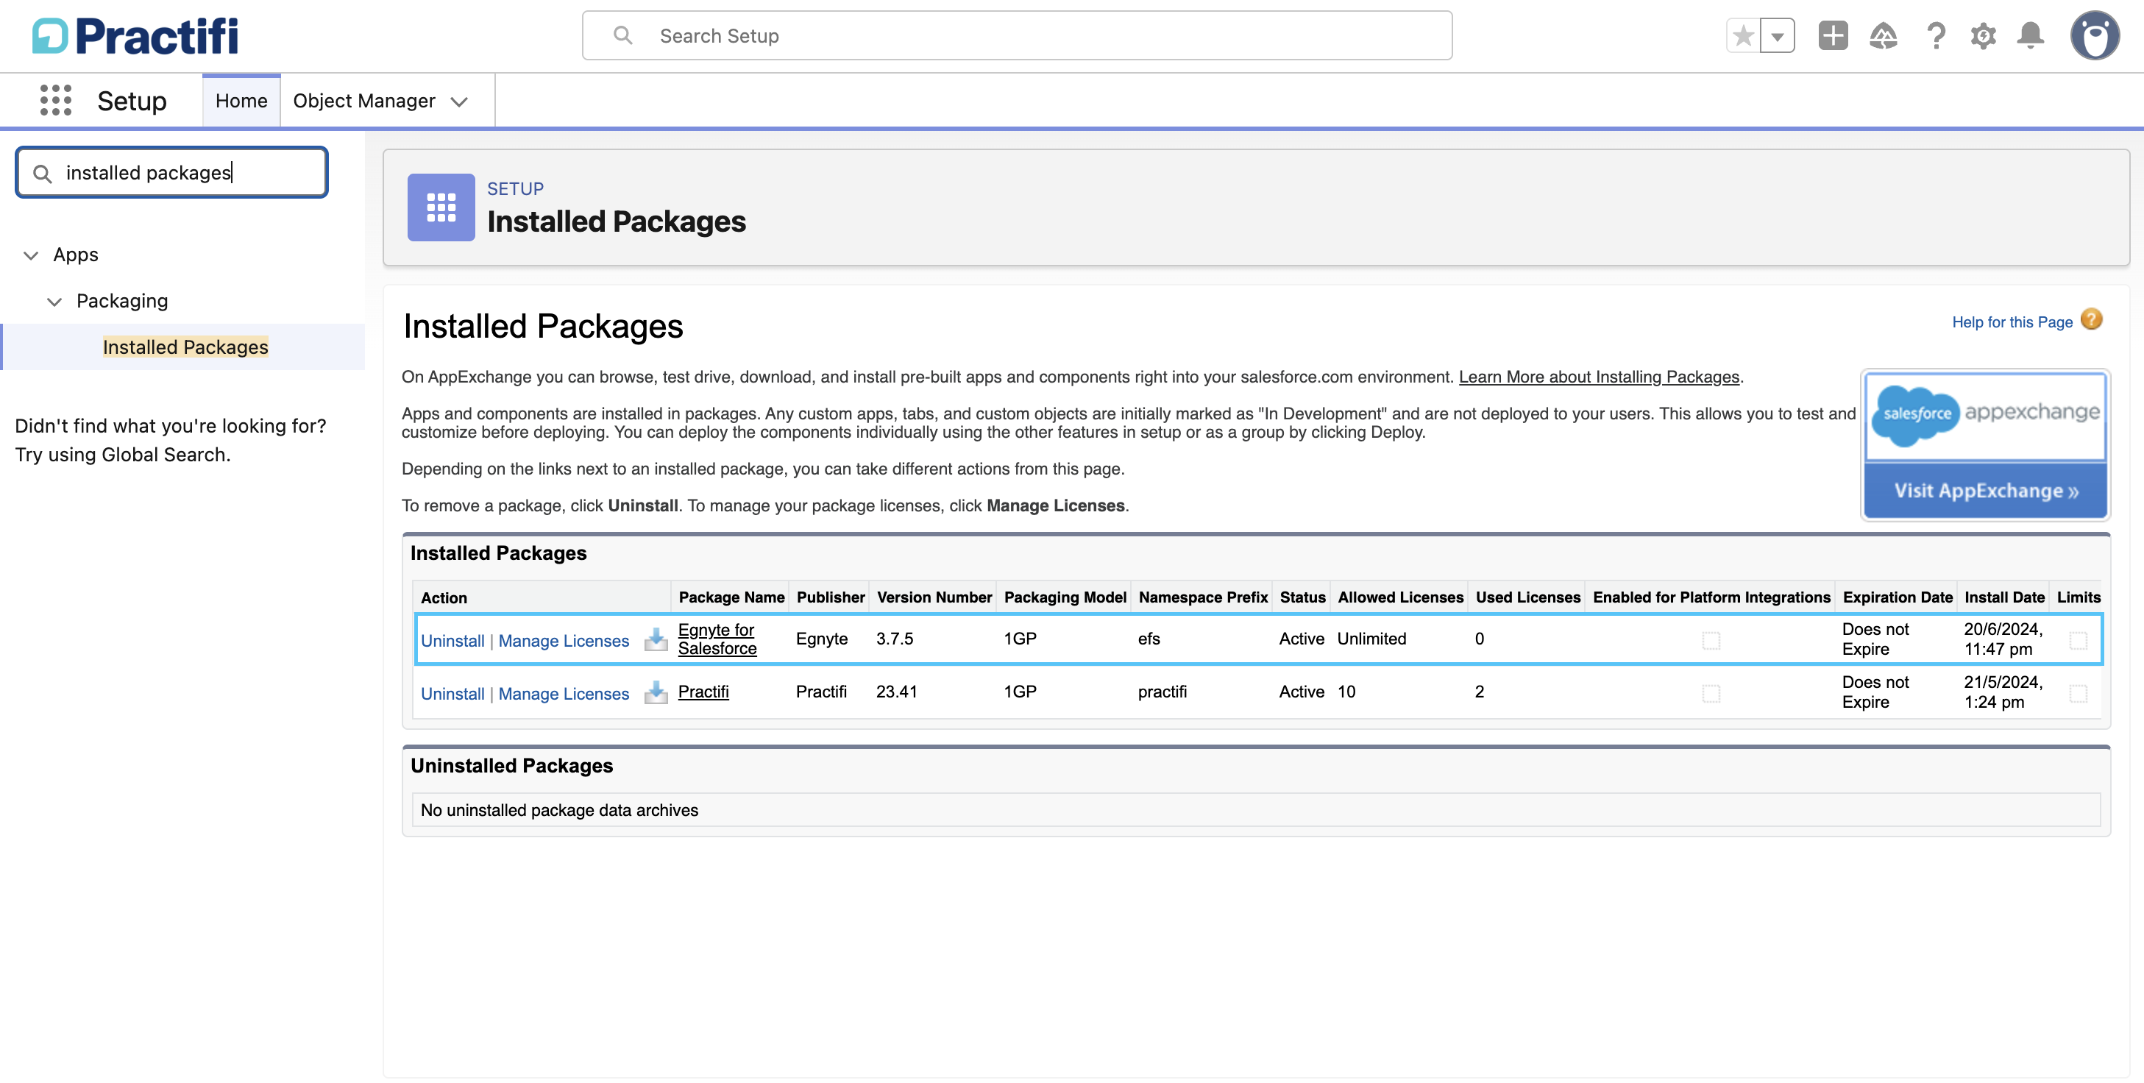Toggle the Limits checkbox for Practifi row
The image size is (2144, 1083).
pos(2079,693)
